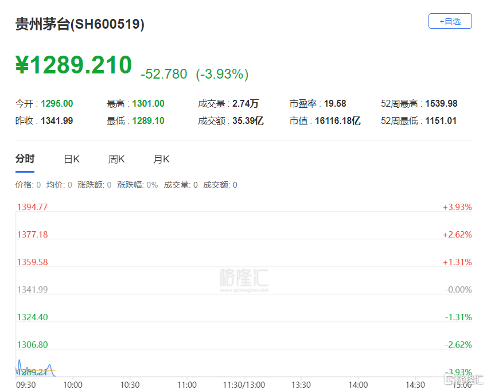487x389 pixels.
Task: Click the current price ¥1289.210
Action: (74, 65)
